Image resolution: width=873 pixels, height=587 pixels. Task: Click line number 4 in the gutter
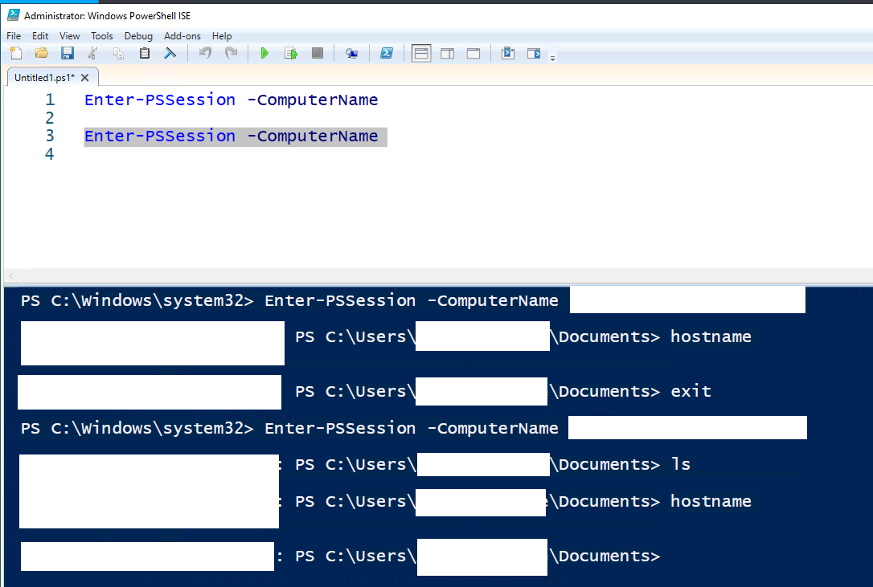coord(50,154)
